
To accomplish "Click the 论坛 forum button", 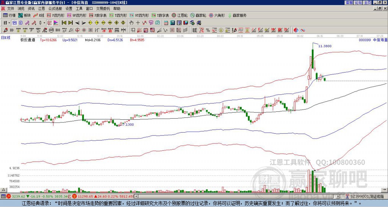I will coord(358,3).
